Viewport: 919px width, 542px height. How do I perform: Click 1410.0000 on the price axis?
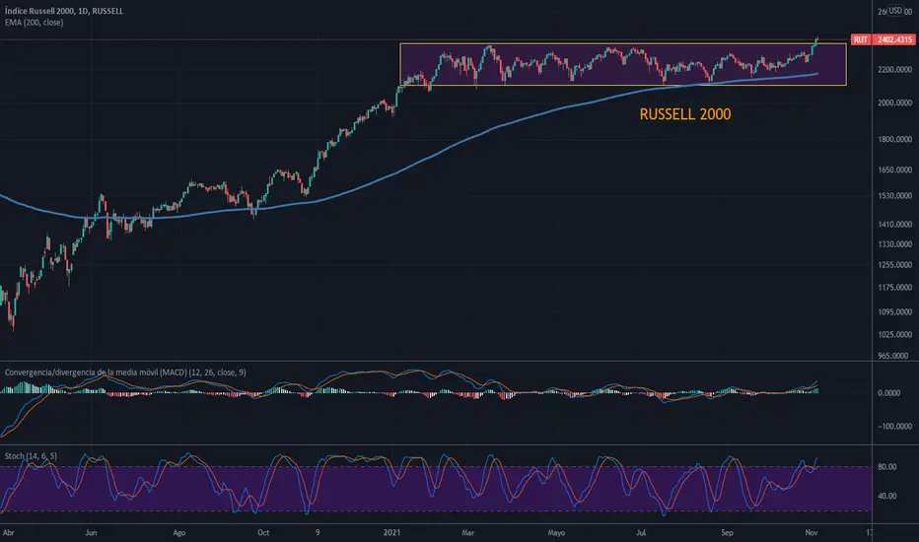pyautogui.click(x=894, y=225)
